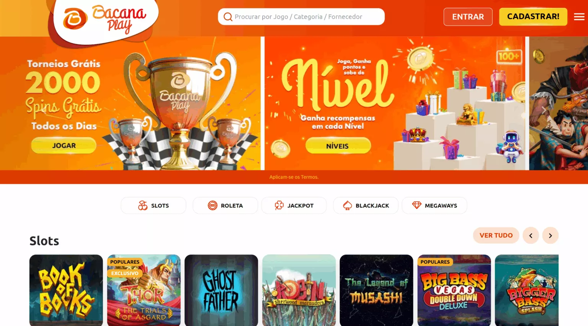Click the NÍVEIS banner button

click(338, 146)
